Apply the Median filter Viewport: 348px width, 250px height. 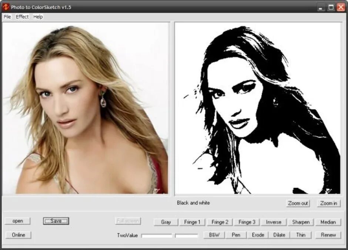click(328, 222)
